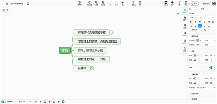Open the font size 16 dropdown
Screen dimensions: 217x104
[x=202, y=17]
